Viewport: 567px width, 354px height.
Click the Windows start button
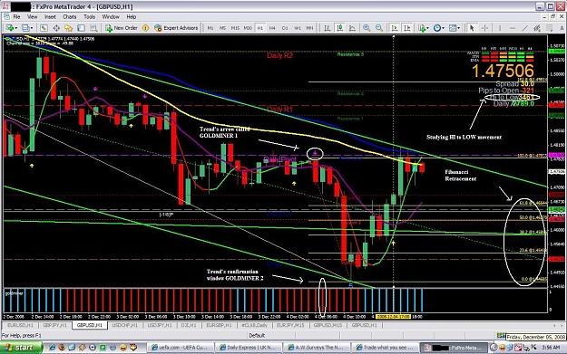pyautogui.click(x=21, y=348)
